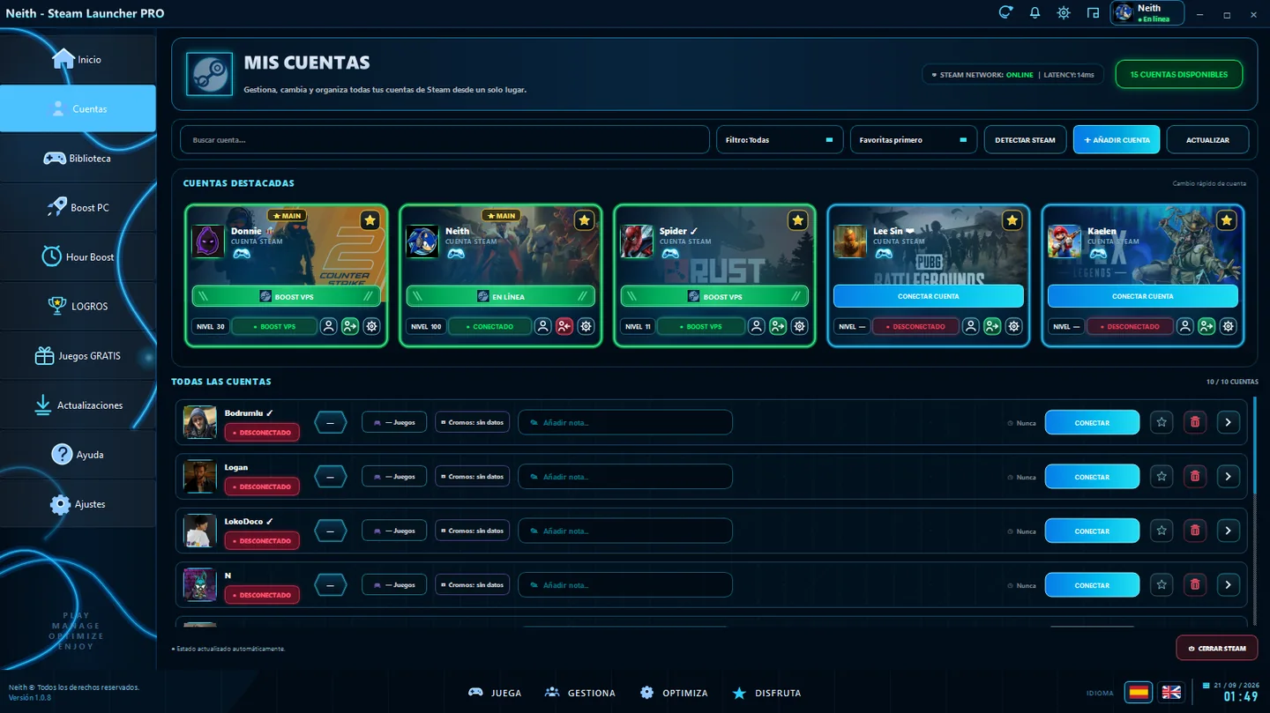
Task: Favorite the Logan account star
Action: point(1162,477)
